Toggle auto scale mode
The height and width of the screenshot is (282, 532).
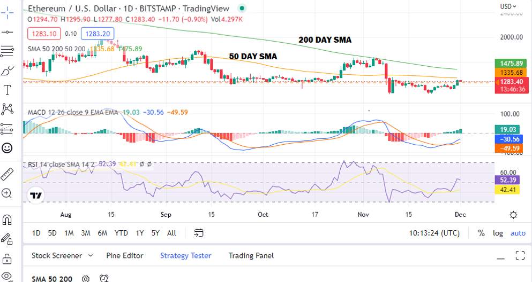(518, 233)
